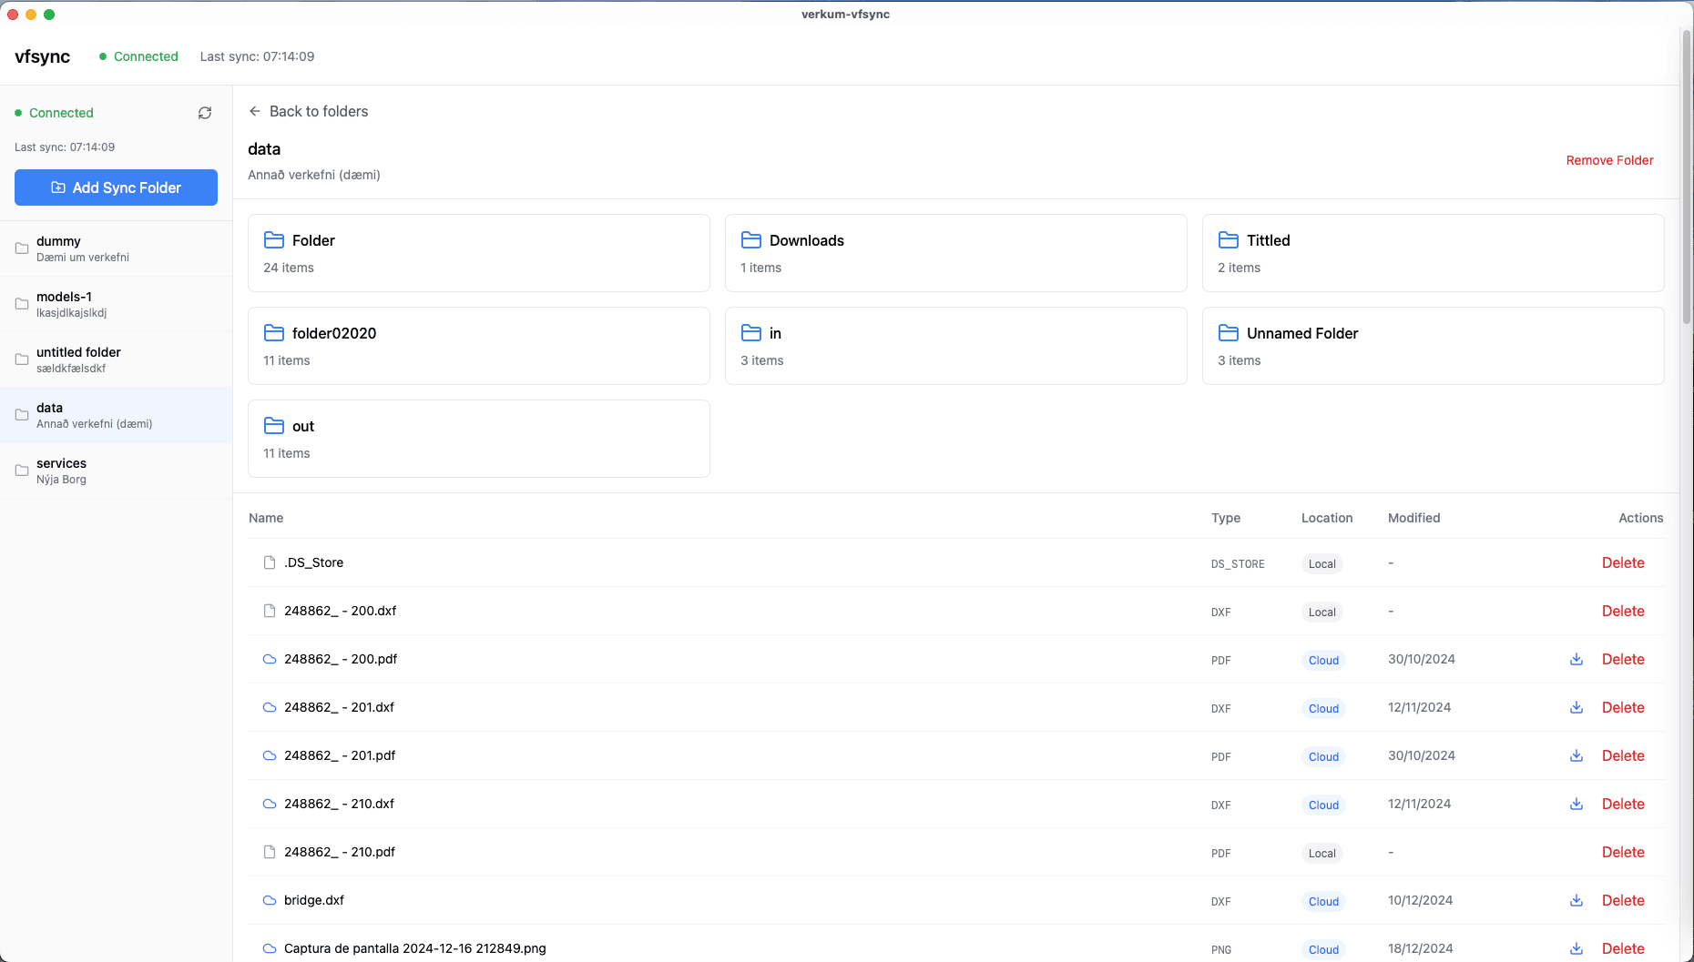The height and width of the screenshot is (962, 1694).
Task: Click the vertical scrollbar on the right
Action: (x=1687, y=182)
